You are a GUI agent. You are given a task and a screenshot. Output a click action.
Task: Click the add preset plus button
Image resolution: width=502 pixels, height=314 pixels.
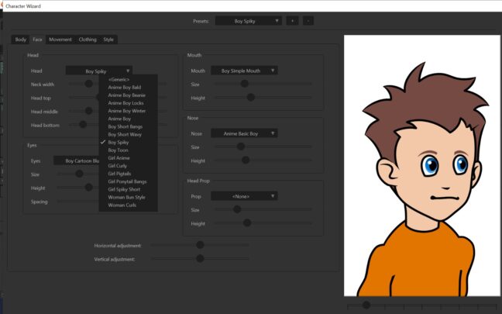pyautogui.click(x=294, y=21)
